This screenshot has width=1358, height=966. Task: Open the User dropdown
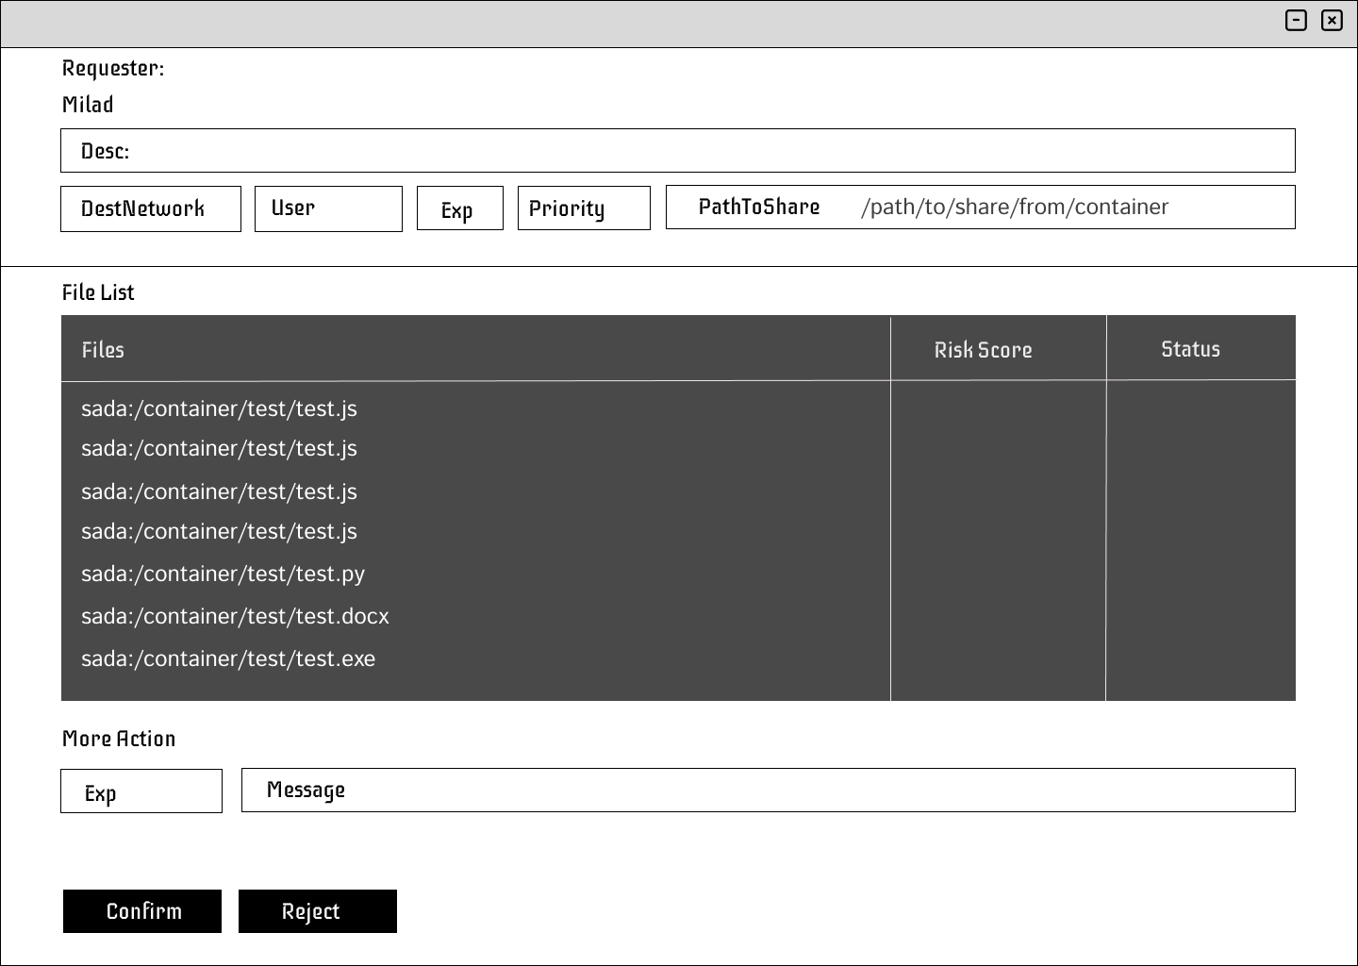328,208
